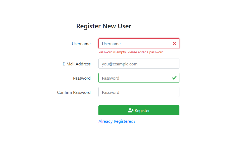
Task: Click the you@example.com placeholder text
Action: pyautogui.click(x=120, y=64)
